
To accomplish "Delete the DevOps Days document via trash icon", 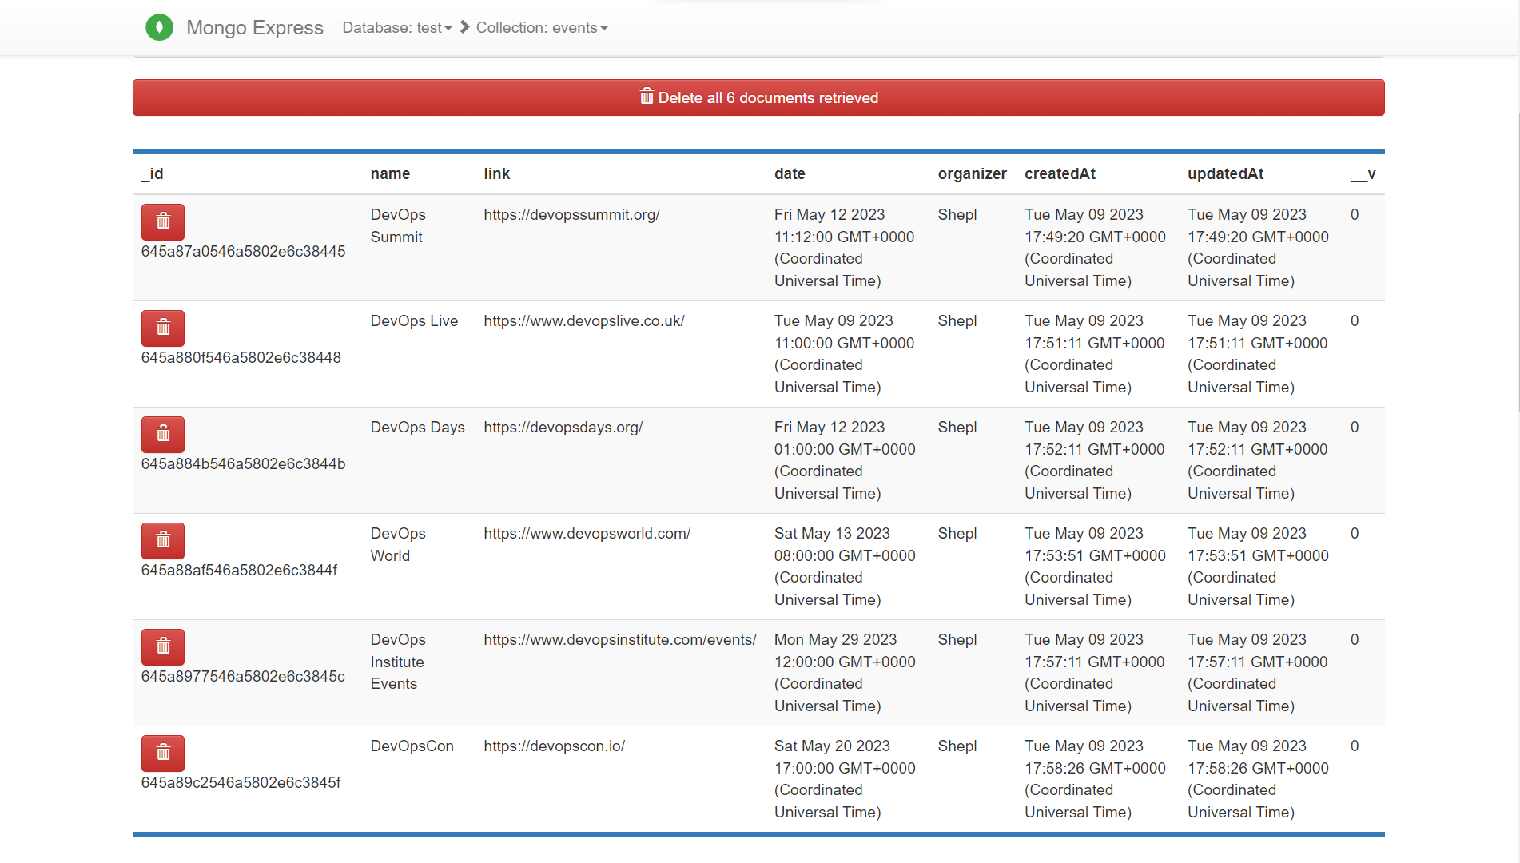I will click(x=163, y=434).
